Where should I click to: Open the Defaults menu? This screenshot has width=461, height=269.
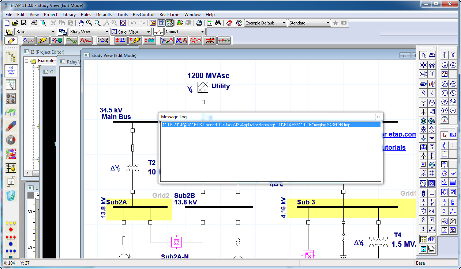point(104,15)
